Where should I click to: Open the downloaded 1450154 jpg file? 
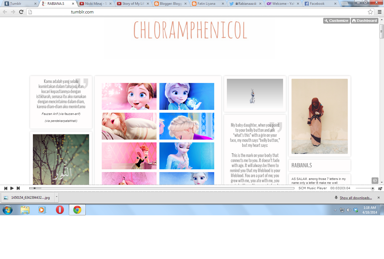point(28,198)
